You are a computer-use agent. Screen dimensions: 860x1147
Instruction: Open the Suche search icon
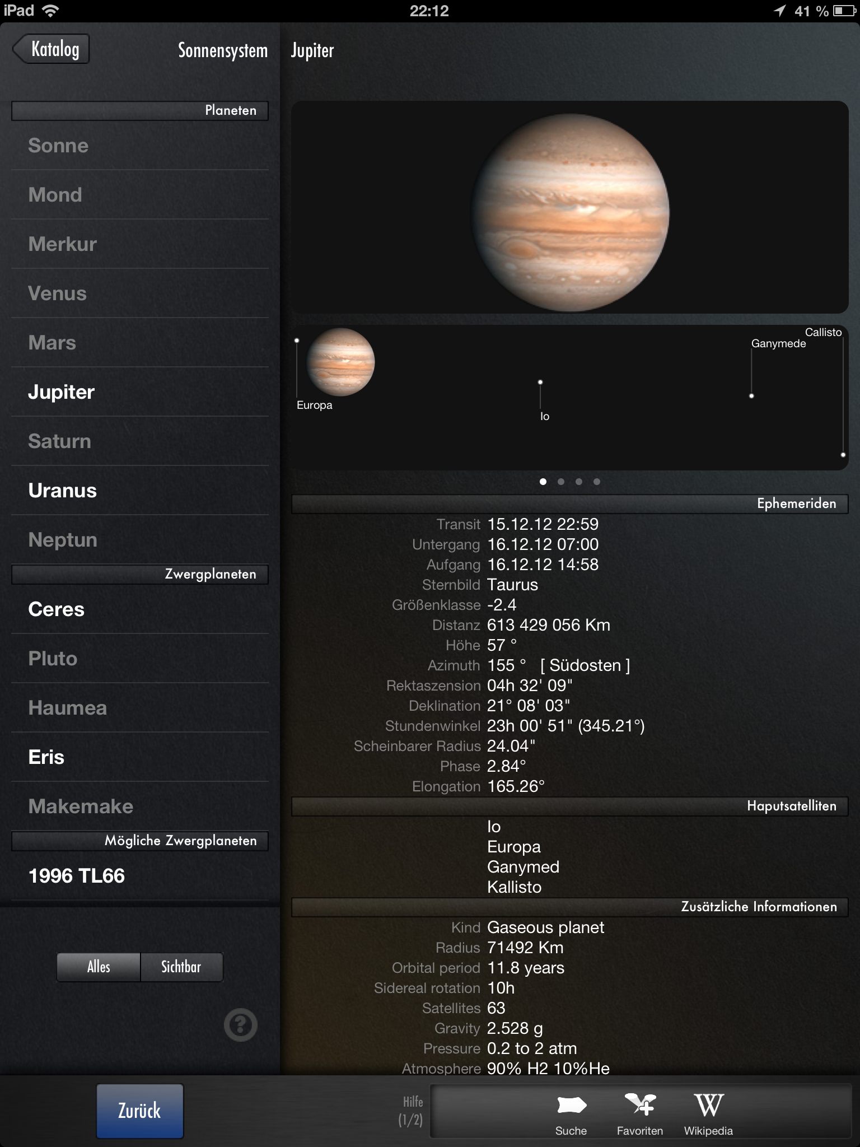(571, 1106)
